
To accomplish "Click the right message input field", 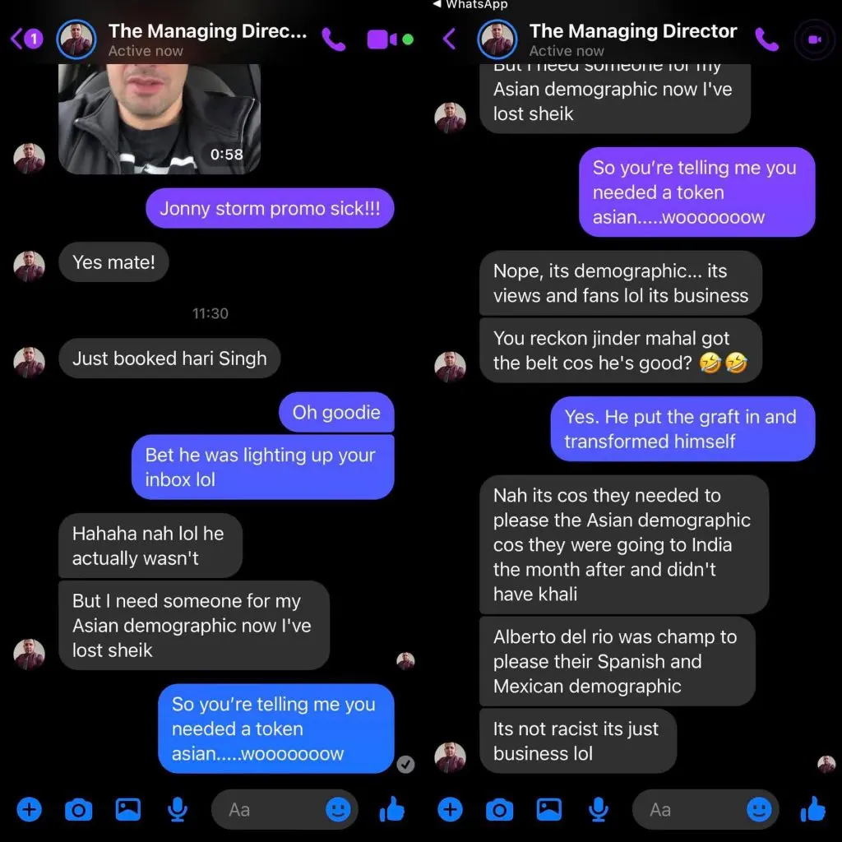I will coord(706,809).
